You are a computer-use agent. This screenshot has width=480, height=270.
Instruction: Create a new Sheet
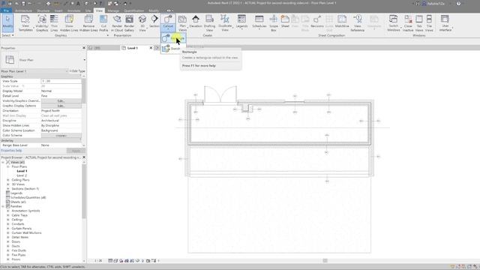pos(285,22)
